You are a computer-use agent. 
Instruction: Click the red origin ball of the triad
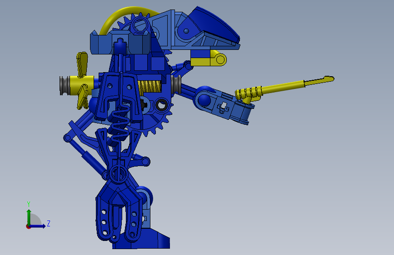28,226
